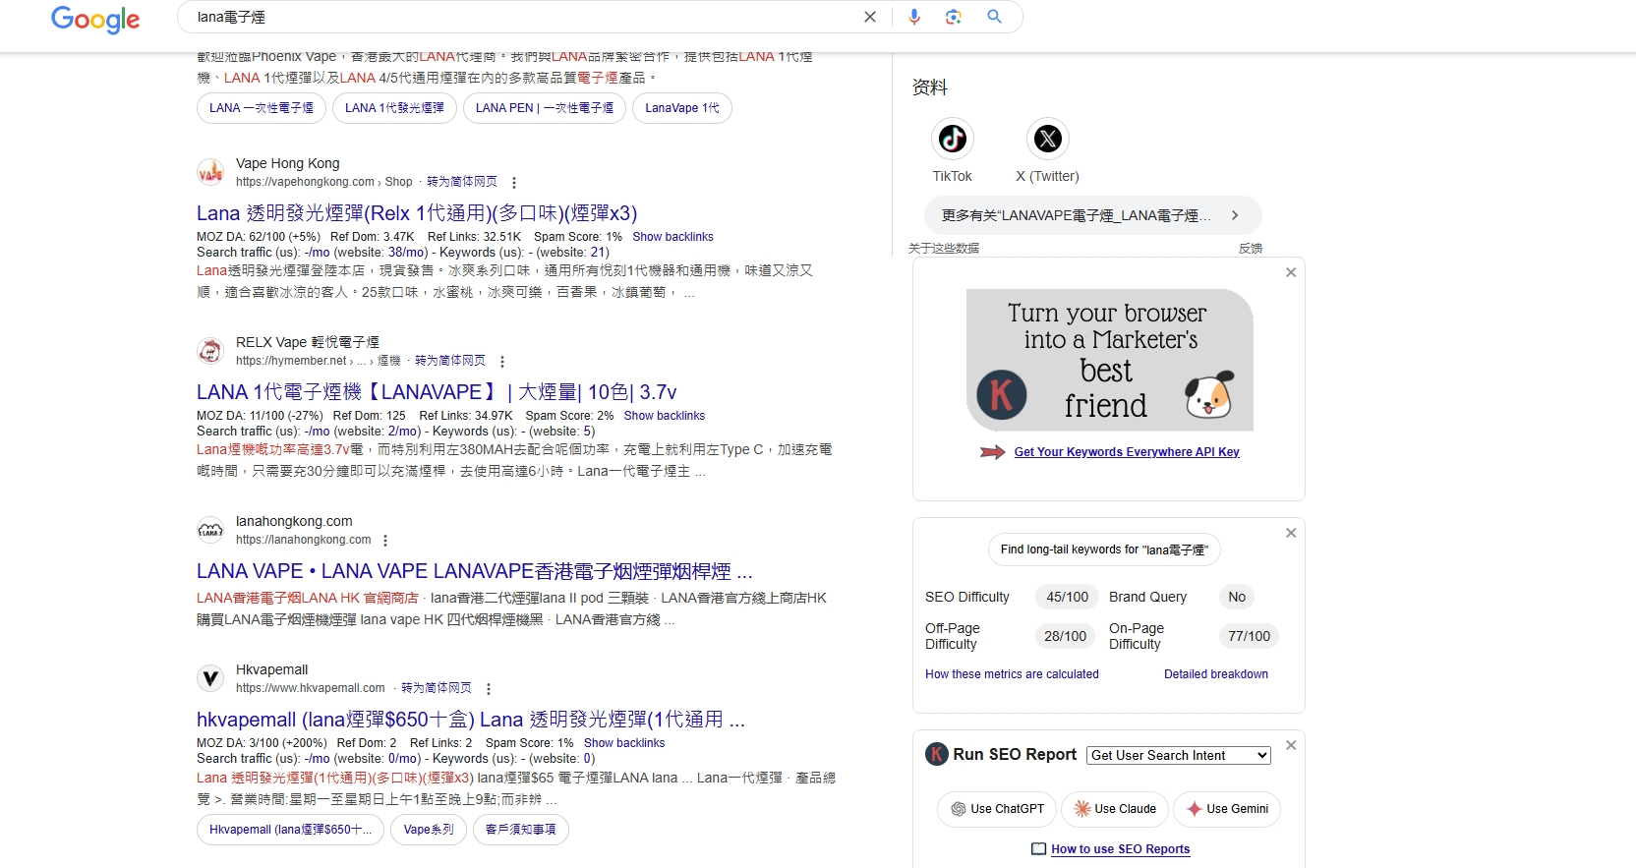Open options menu for Vape Hong Kong result

point(514,183)
